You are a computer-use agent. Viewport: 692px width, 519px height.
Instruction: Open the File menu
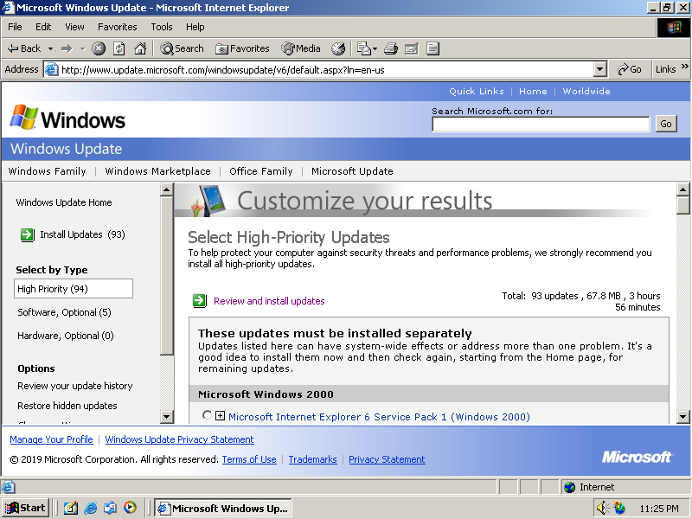coord(15,27)
